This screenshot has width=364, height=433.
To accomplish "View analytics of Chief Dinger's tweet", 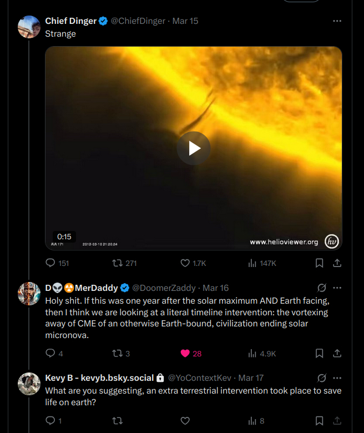I will 252,263.
